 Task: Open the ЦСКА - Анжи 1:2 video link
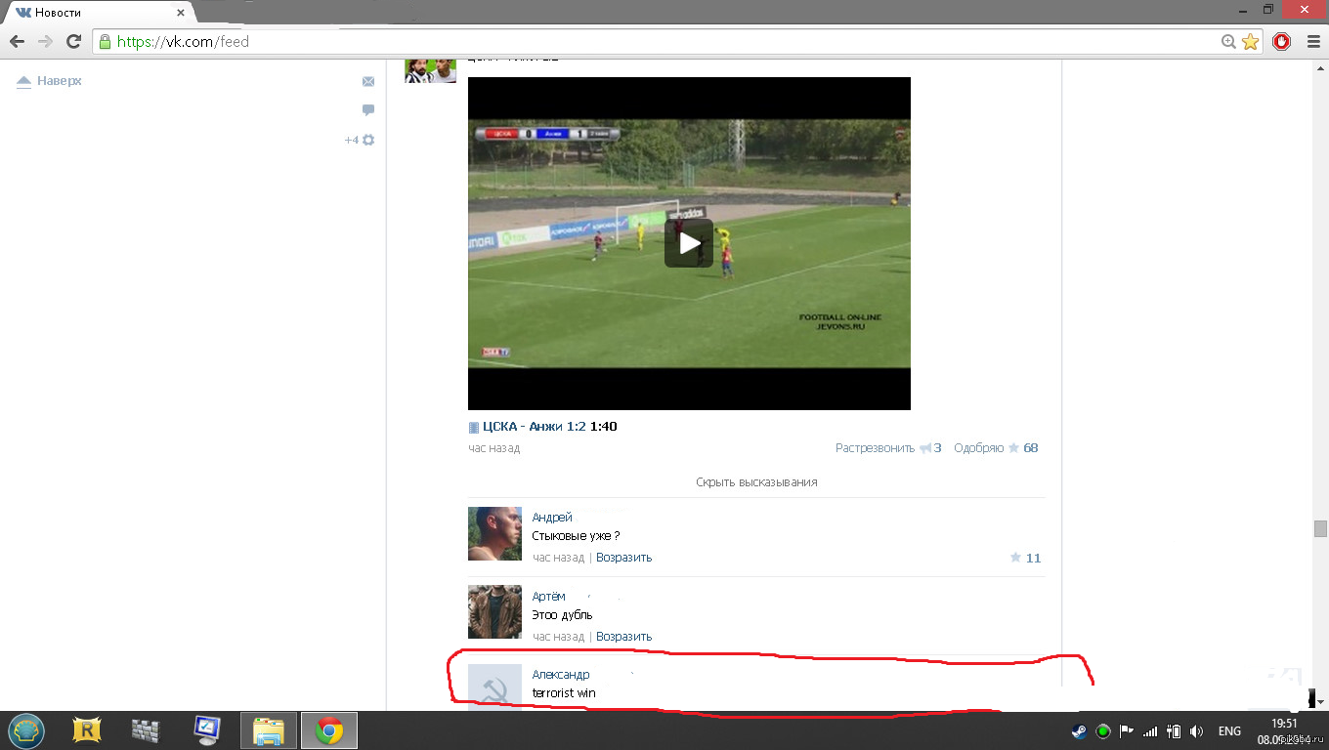[x=534, y=427]
